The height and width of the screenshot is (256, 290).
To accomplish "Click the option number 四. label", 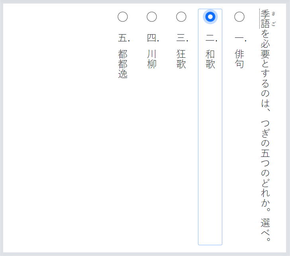I will point(153,39).
